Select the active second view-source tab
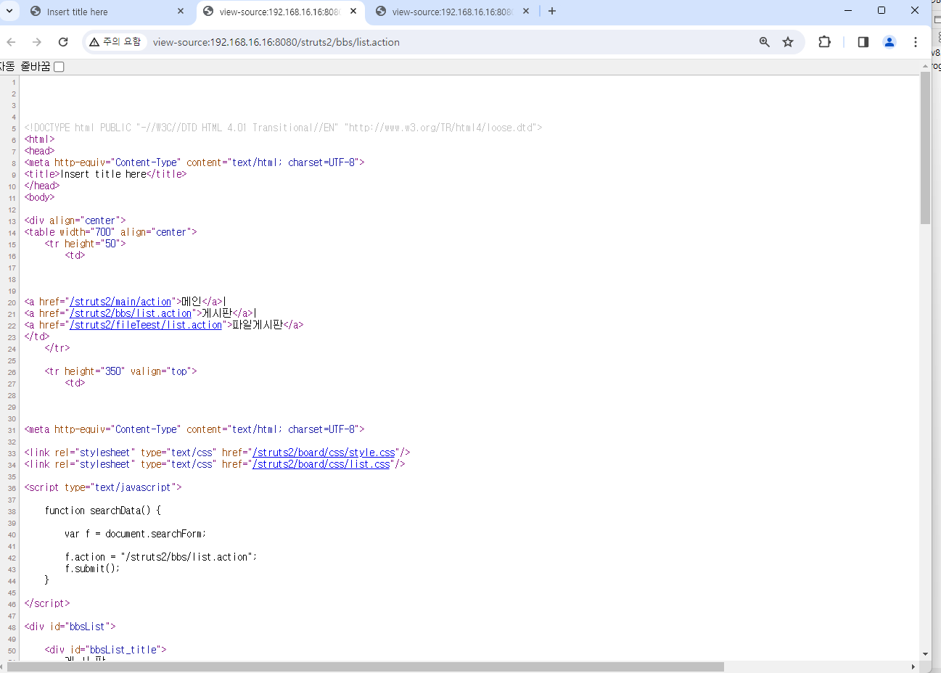Image resolution: width=941 pixels, height=673 pixels. (x=279, y=12)
